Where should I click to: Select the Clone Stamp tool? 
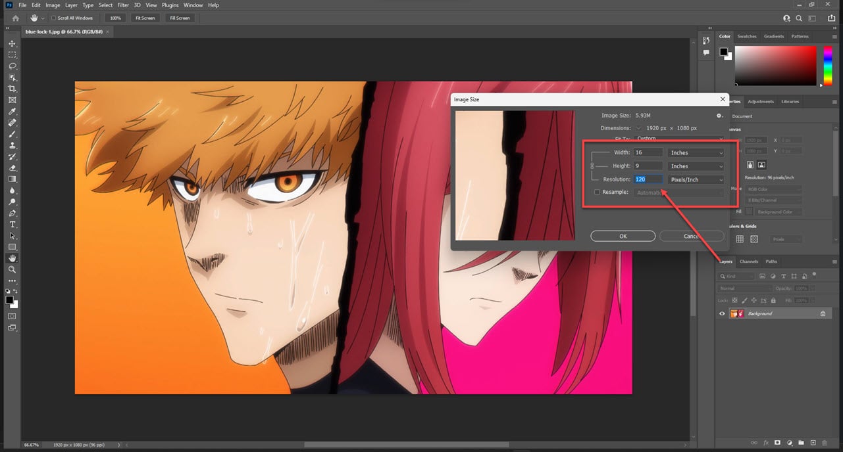click(x=12, y=146)
